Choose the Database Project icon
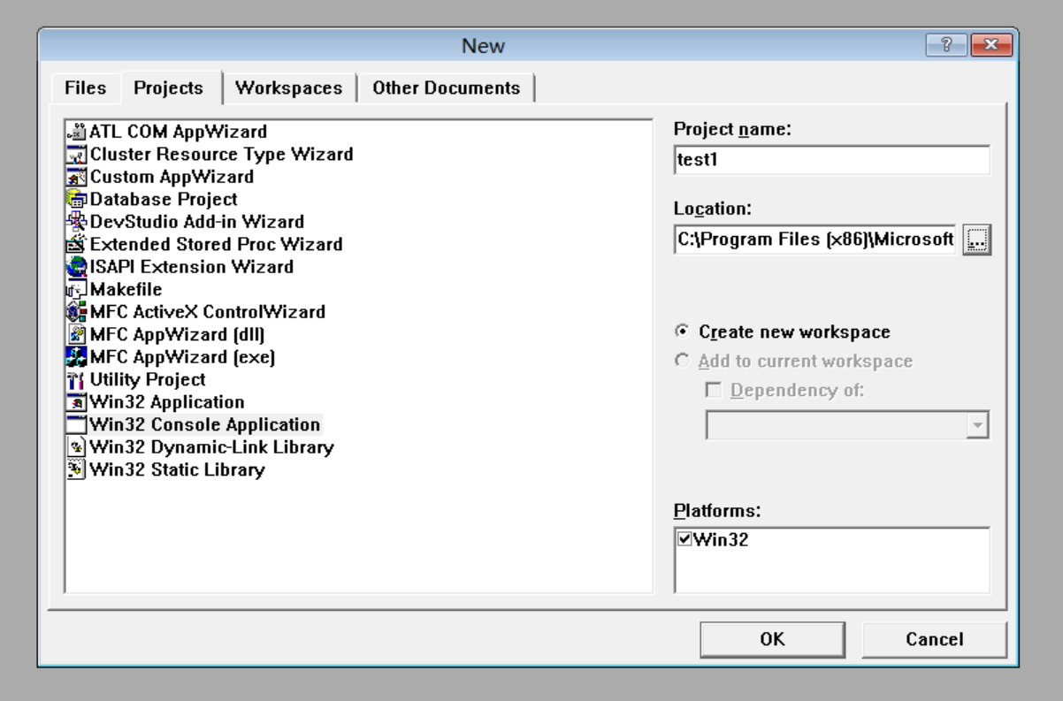Image resolution: width=1063 pixels, height=701 pixels. (x=77, y=200)
